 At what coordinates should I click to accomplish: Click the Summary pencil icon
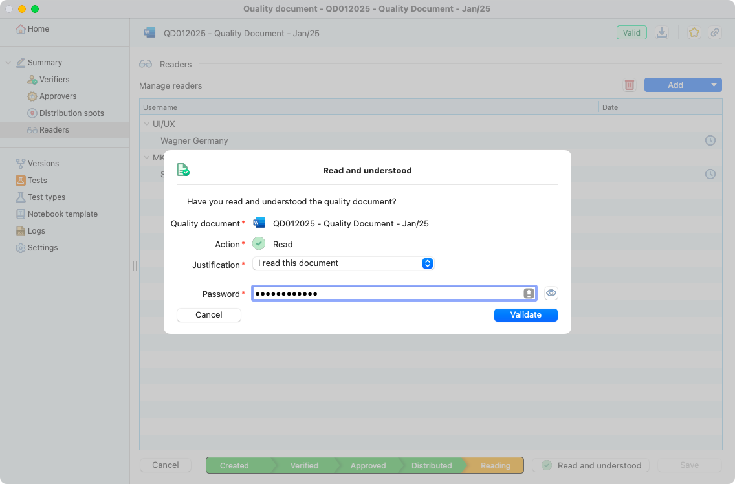pyautogui.click(x=20, y=63)
